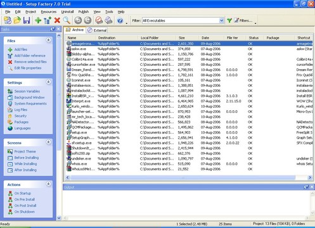The image size is (315, 228).
Task: Click the green funnel apply filter icon
Action: (229, 20)
